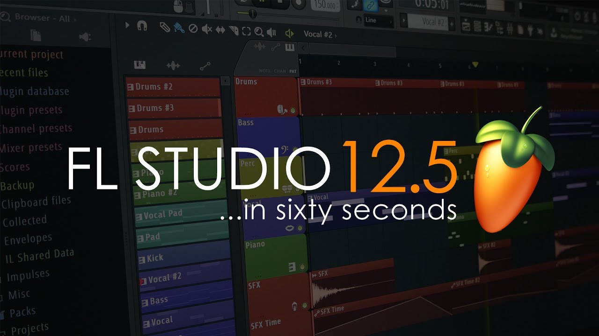
Task: Open the playlist options arrow menu
Action: [127, 25]
